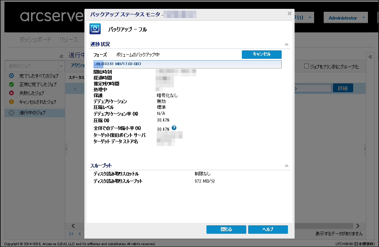Click the in-progress spinner icon
This screenshot has width=379, height=247.
click(x=11, y=113)
